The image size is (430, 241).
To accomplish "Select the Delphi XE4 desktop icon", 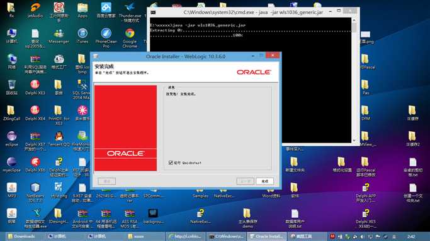I will point(35,113).
